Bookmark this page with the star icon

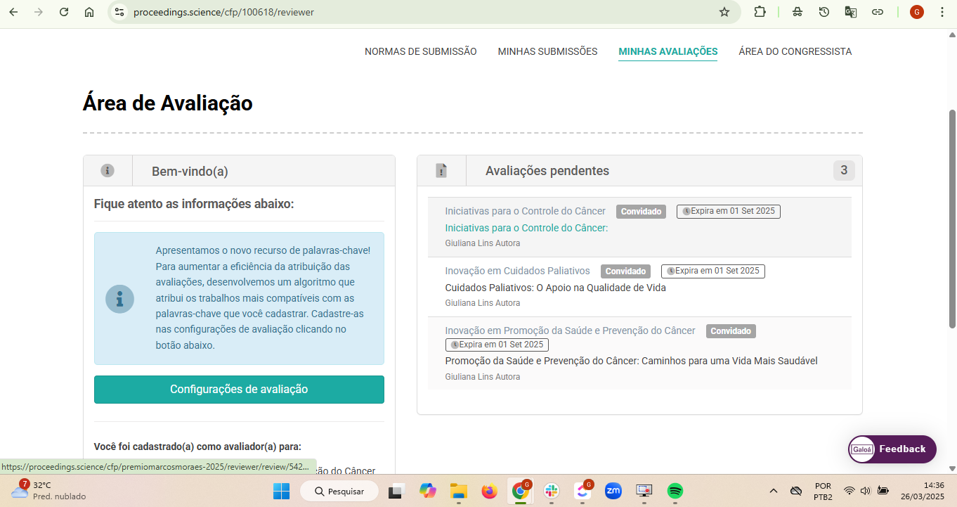pyautogui.click(x=724, y=12)
